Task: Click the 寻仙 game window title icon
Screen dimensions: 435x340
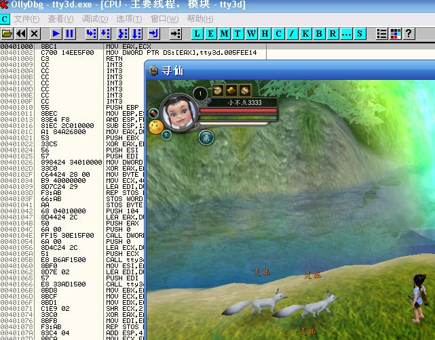Action: (x=153, y=70)
